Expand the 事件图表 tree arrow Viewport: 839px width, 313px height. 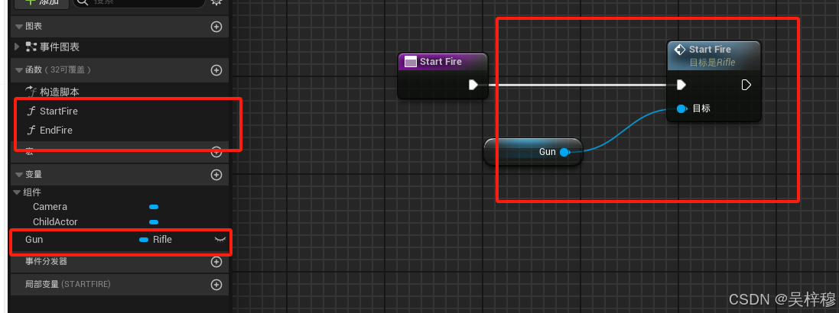pyautogui.click(x=17, y=47)
